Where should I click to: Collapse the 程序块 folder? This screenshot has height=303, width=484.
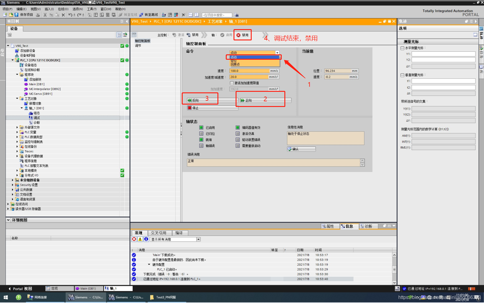point(17,75)
